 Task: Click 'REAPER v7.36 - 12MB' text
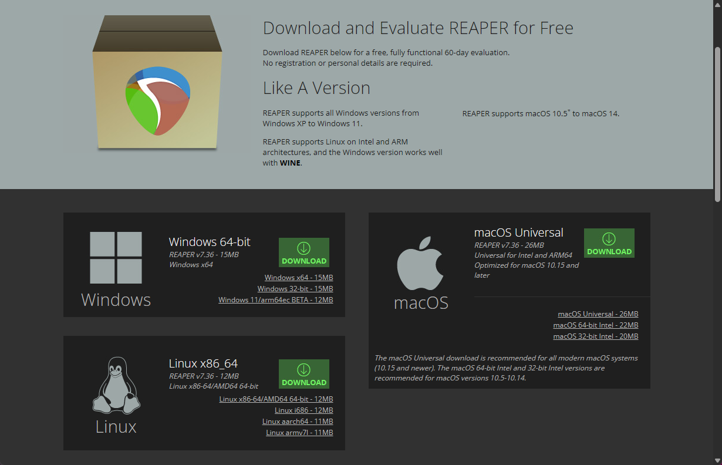point(204,376)
